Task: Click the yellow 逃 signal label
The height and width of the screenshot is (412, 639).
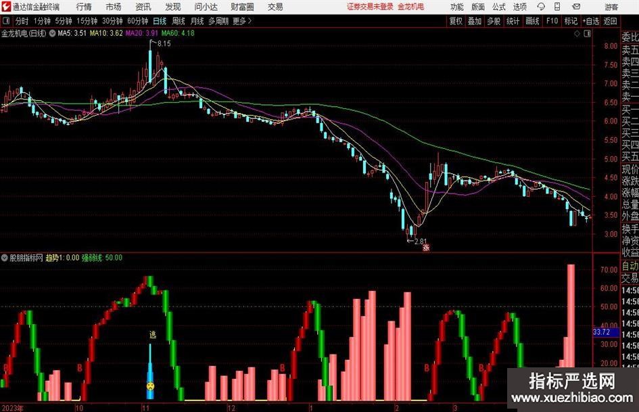Action: pos(153,335)
